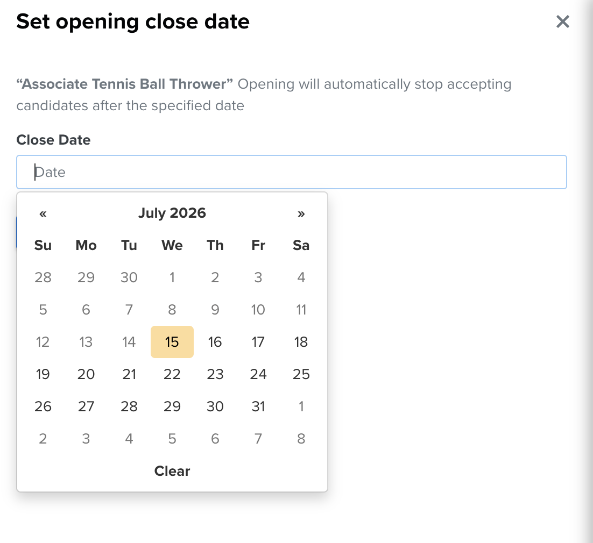Pick Monday July 20
This screenshot has width=593, height=543.
[x=86, y=374]
